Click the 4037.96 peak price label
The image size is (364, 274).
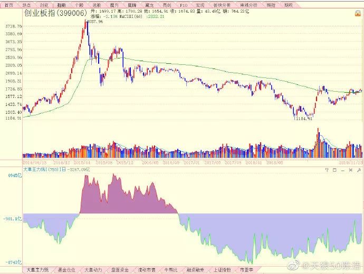pos(95,22)
